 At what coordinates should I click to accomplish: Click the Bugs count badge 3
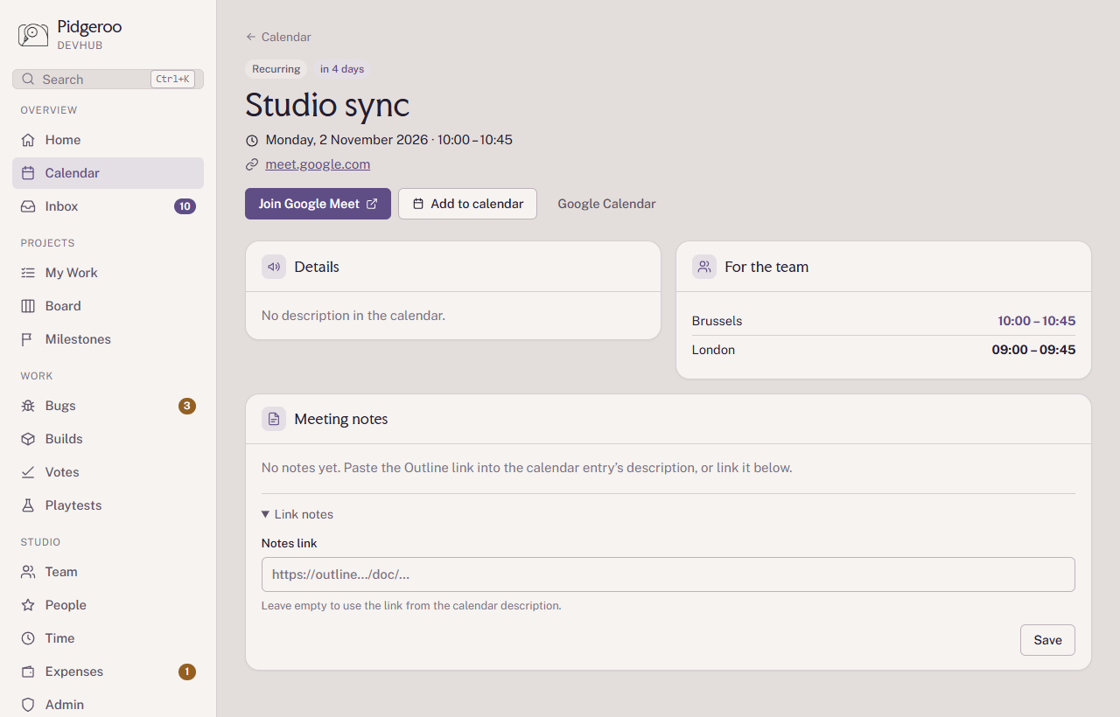click(187, 406)
